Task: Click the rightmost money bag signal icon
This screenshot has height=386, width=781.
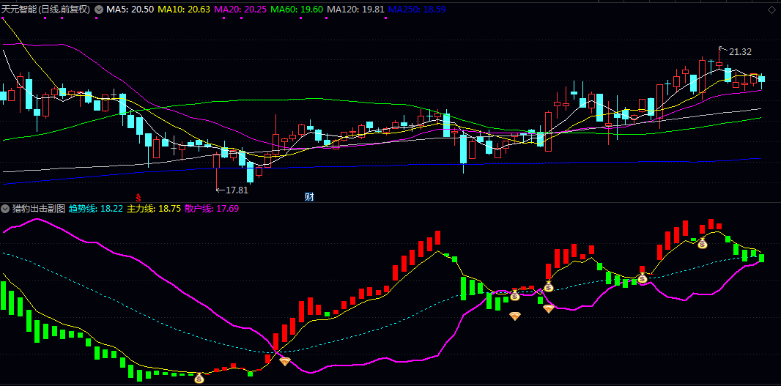Action: click(x=703, y=243)
